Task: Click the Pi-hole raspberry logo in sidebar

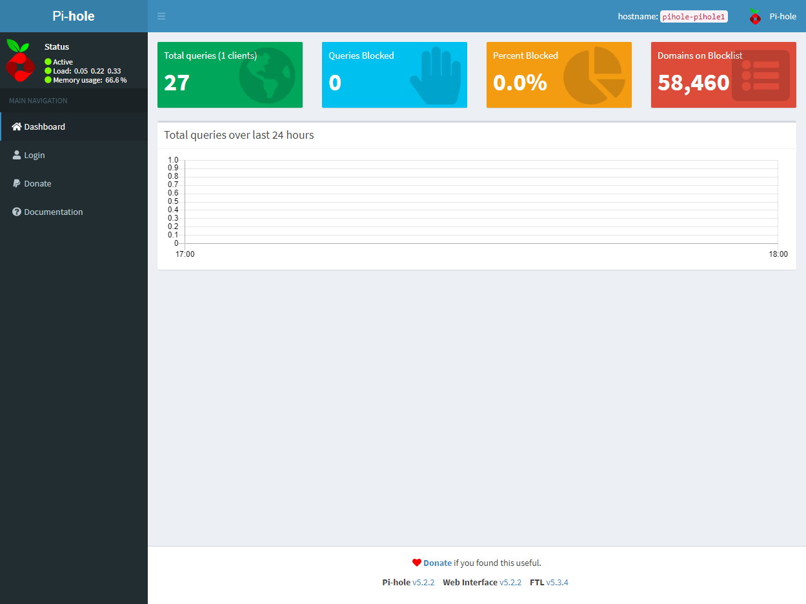Action: 20,60
